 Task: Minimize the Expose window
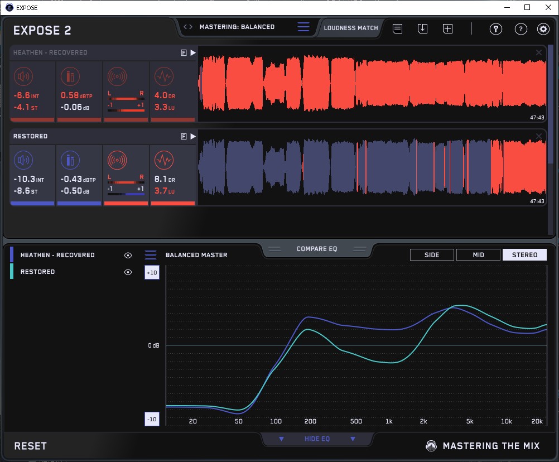pos(507,7)
